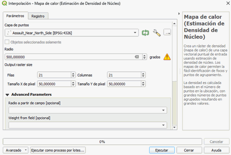This screenshot has width=231, height=155.
Task: Open the Ayuda help button
Action: pyautogui.click(x=216, y=150)
